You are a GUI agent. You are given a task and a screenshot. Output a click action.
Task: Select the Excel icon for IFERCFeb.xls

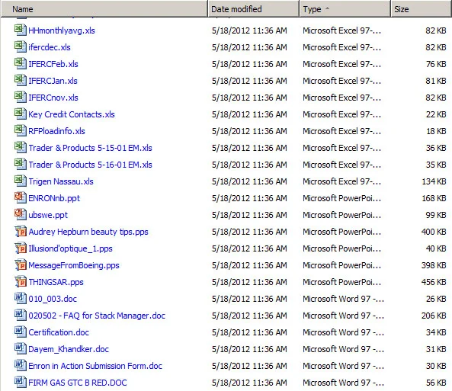pyautogui.click(x=20, y=63)
